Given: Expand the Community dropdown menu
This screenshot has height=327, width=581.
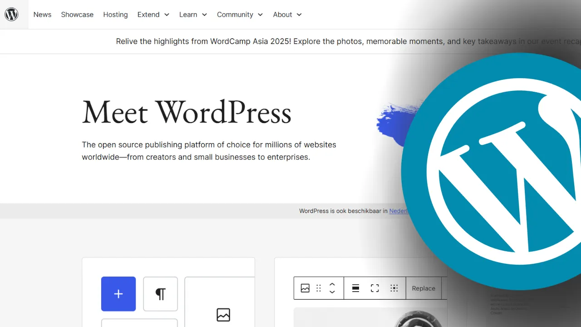Looking at the screenshot, I should click(240, 15).
